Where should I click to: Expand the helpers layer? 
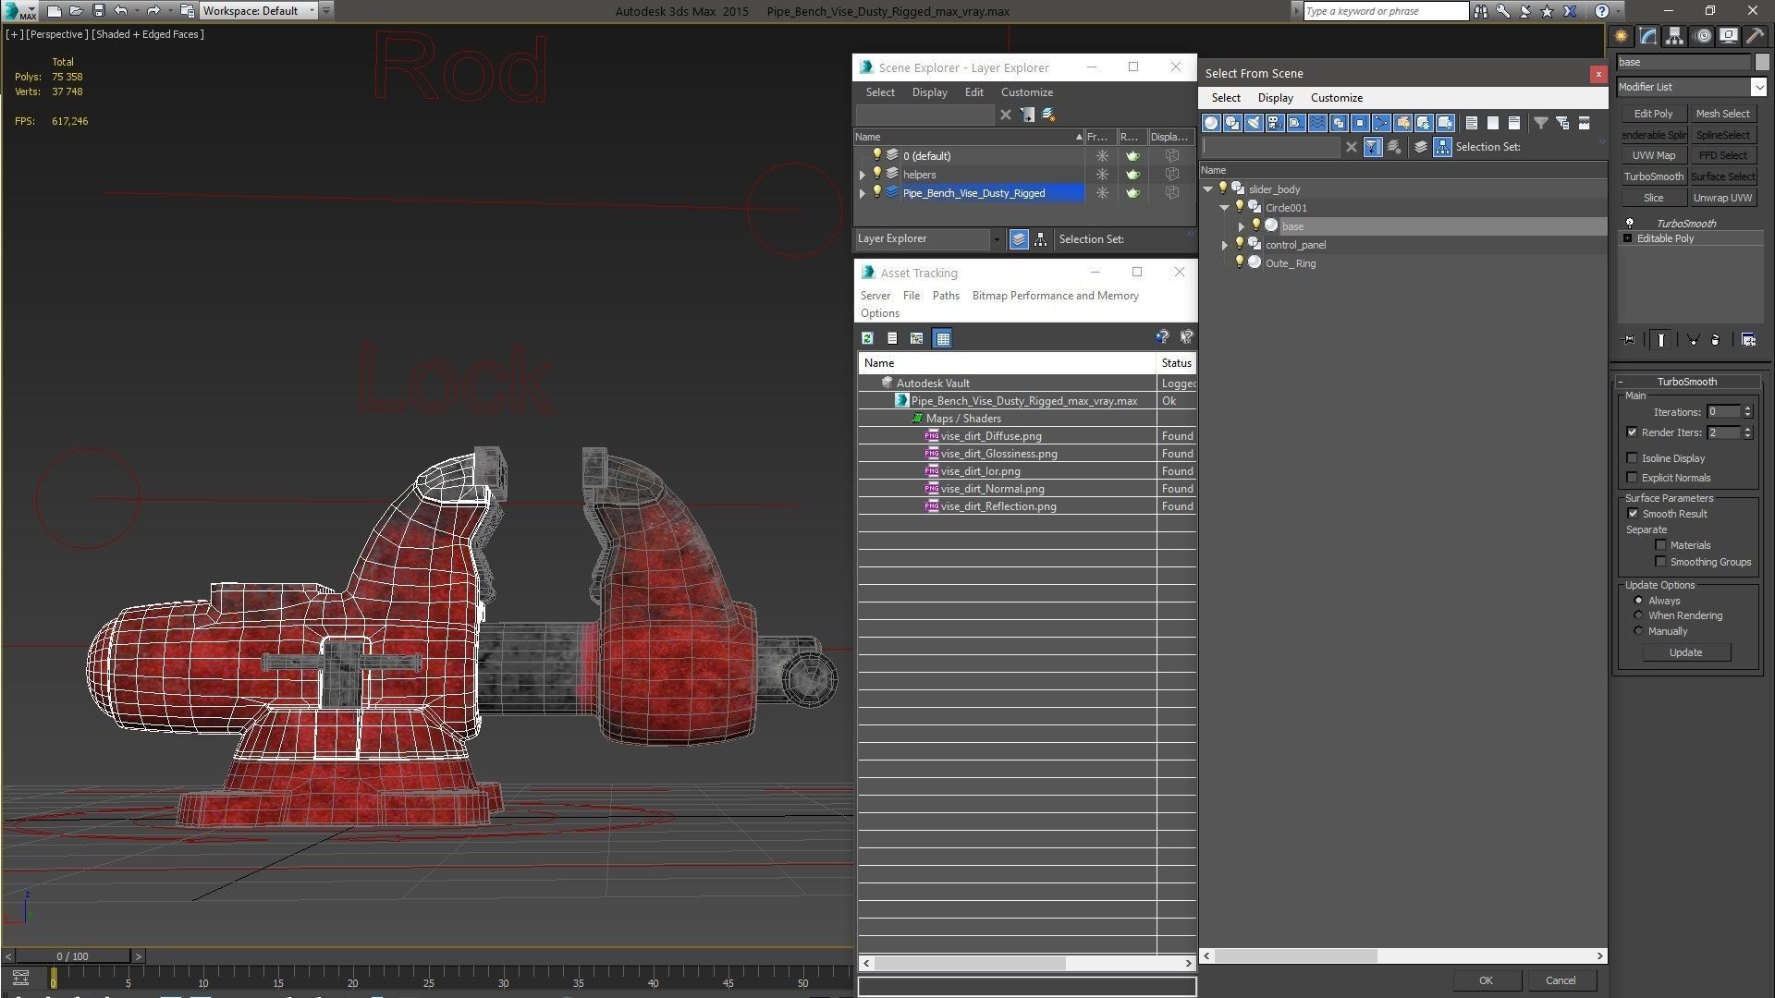click(x=863, y=175)
